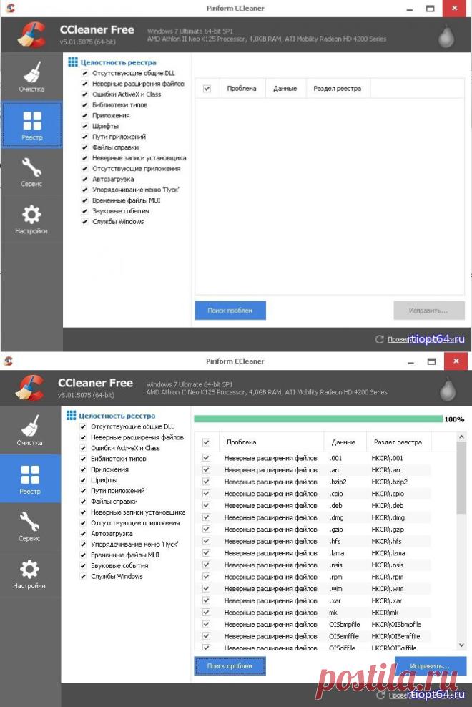Click the down arrow of the results scrollbar
Viewport: 472px width, 707px height.
pos(461,645)
